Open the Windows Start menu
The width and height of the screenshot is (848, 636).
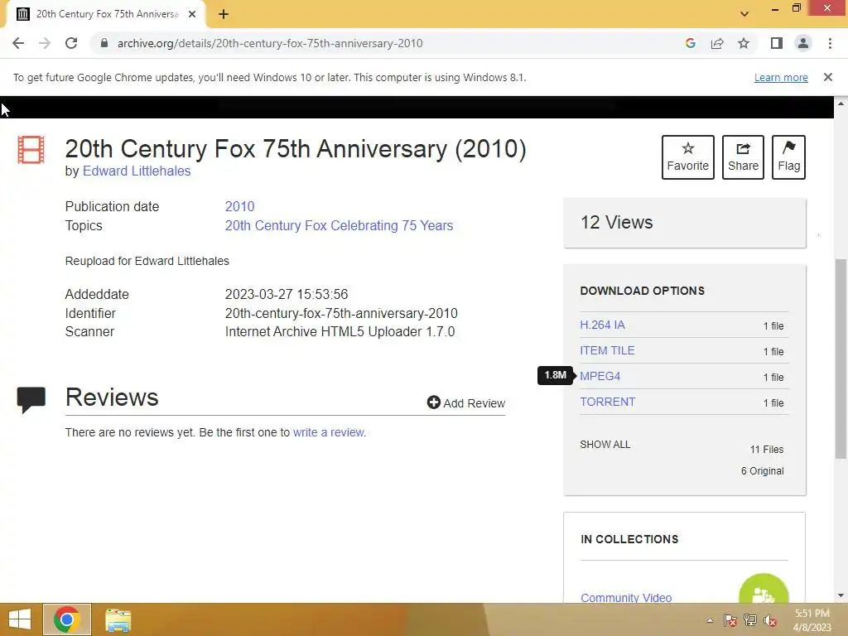(x=20, y=619)
